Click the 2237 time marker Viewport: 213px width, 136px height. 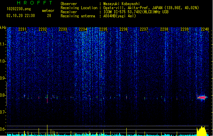[x=144, y=29]
